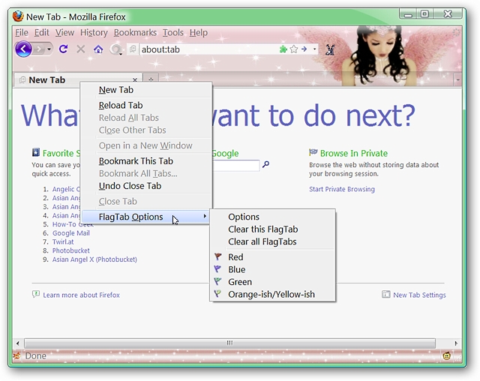Click the Browse In Private flag icon
The image size is (480, 381).
pyautogui.click(x=313, y=152)
